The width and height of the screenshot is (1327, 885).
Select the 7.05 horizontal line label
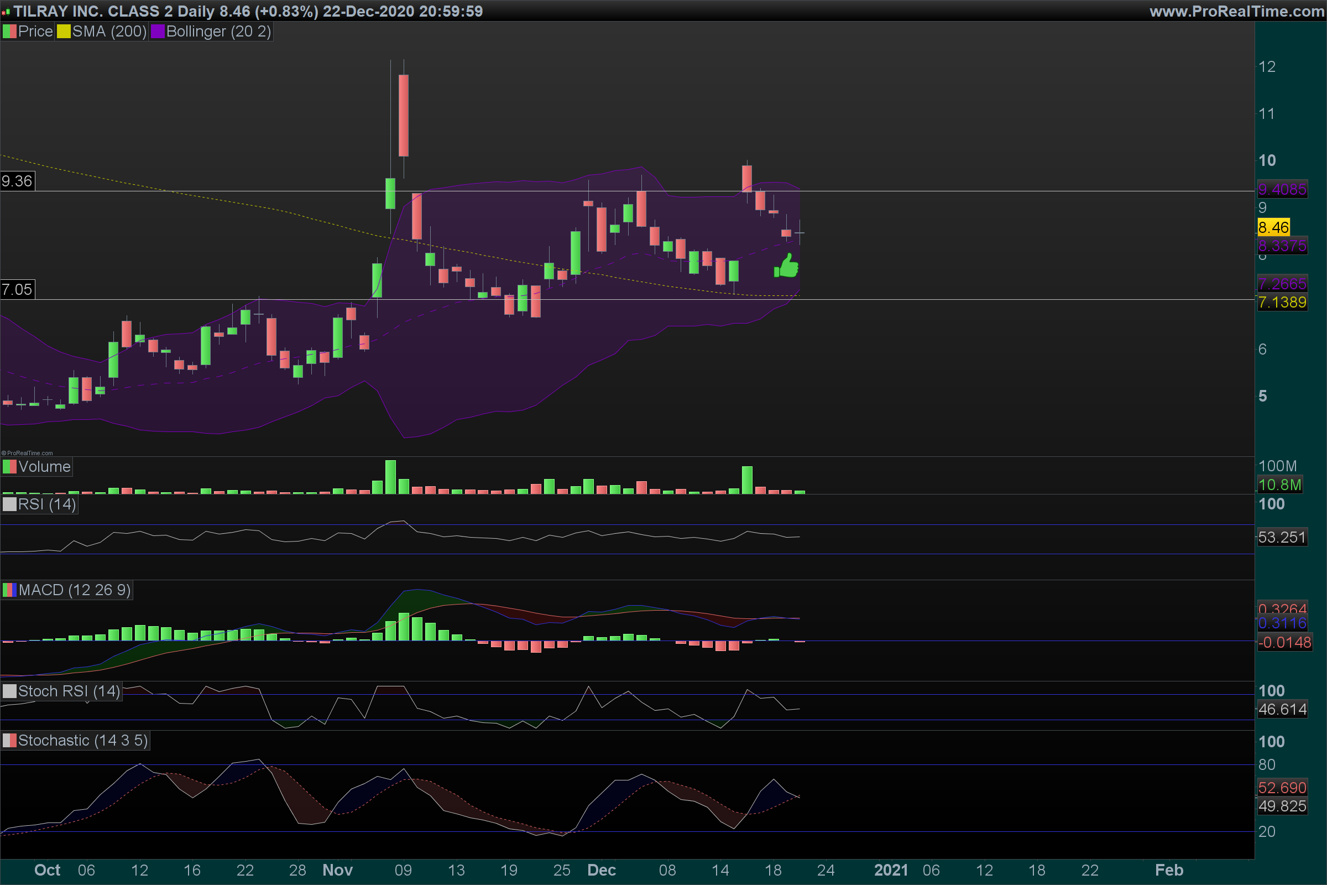(17, 289)
